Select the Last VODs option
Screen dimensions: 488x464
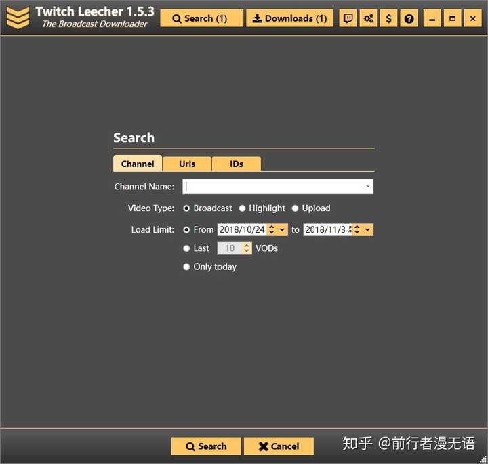click(x=197, y=248)
